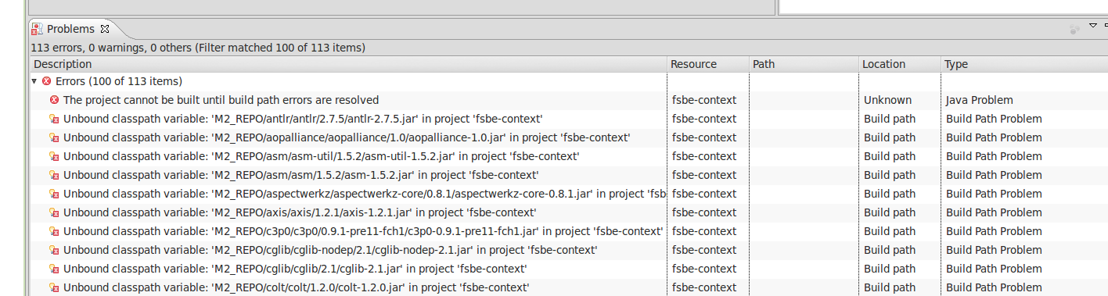
Task: Click build path error icon for axis-1.2.1.jar
Action: [54, 212]
